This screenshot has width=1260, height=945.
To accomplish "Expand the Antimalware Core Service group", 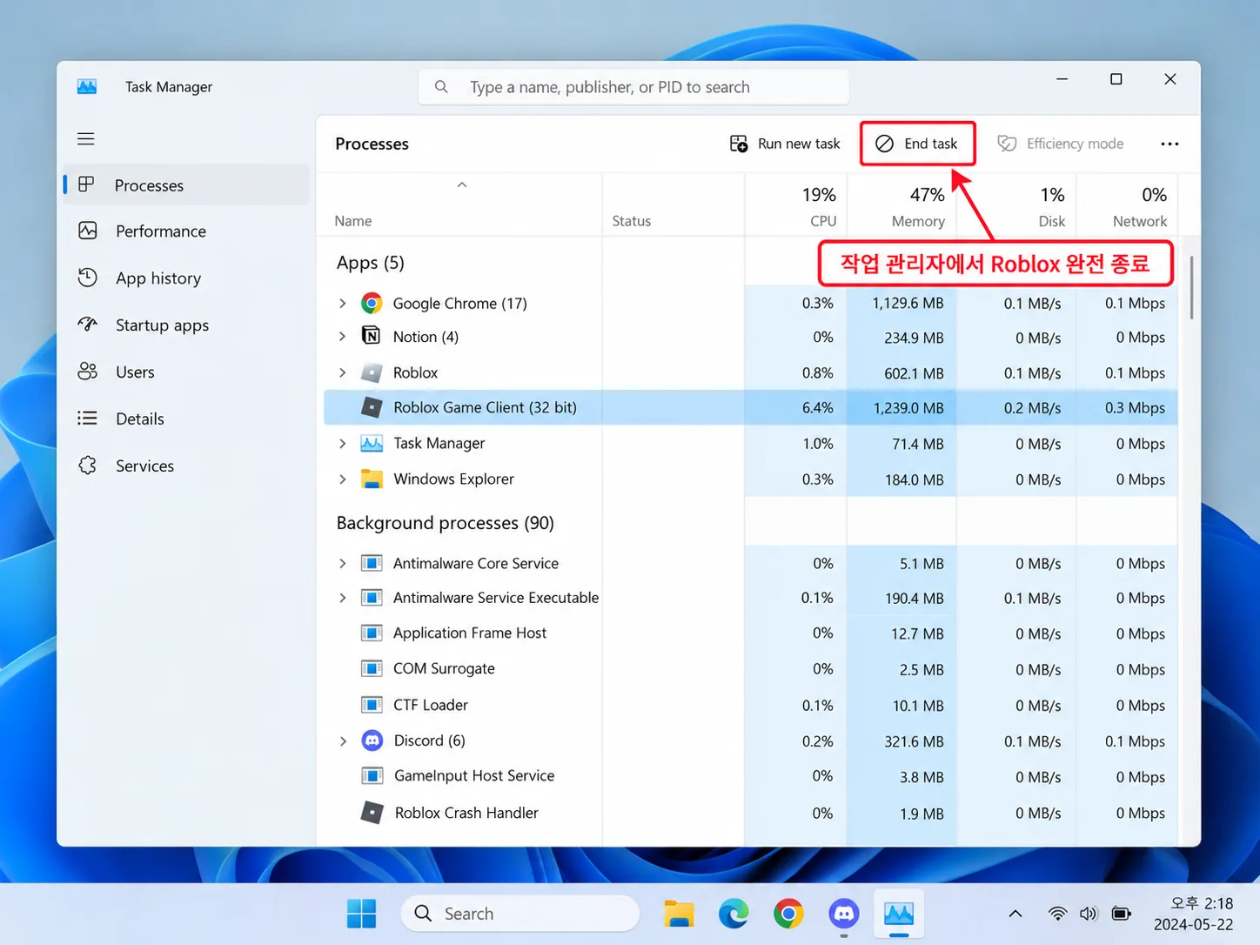I will 343,563.
